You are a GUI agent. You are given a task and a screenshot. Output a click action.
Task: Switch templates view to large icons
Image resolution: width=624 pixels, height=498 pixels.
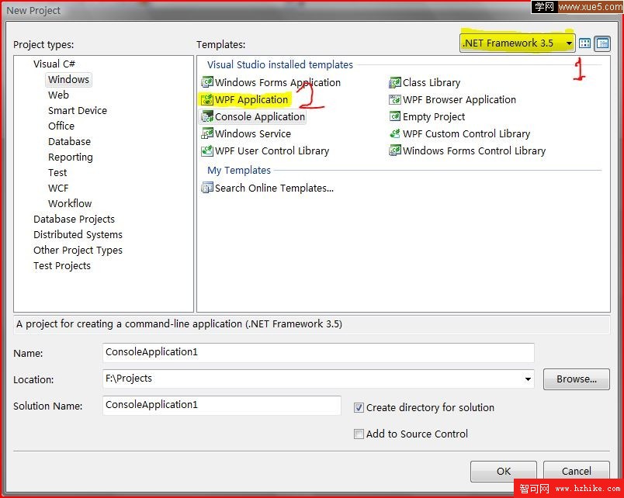point(584,43)
